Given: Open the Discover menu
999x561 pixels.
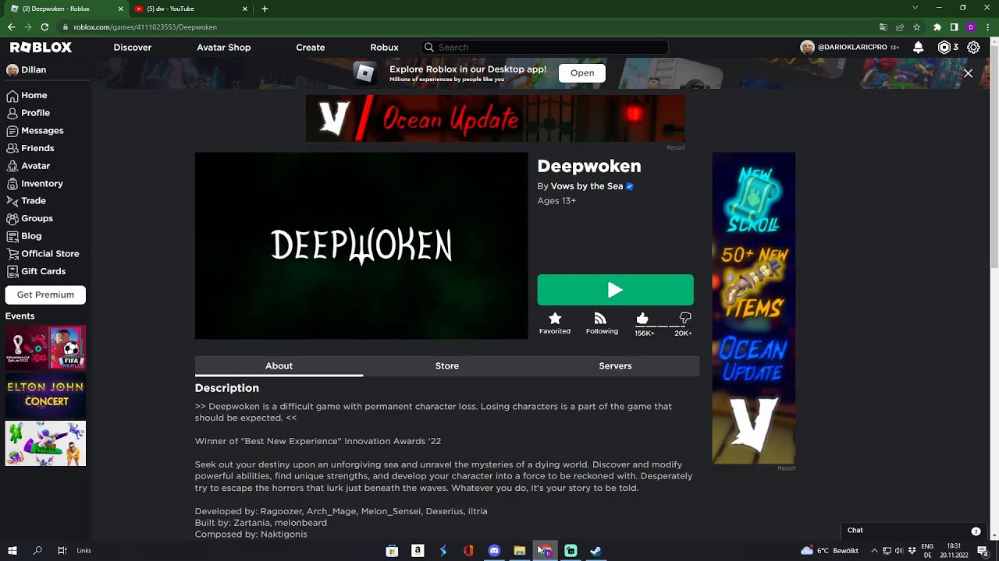Looking at the screenshot, I should click(133, 48).
